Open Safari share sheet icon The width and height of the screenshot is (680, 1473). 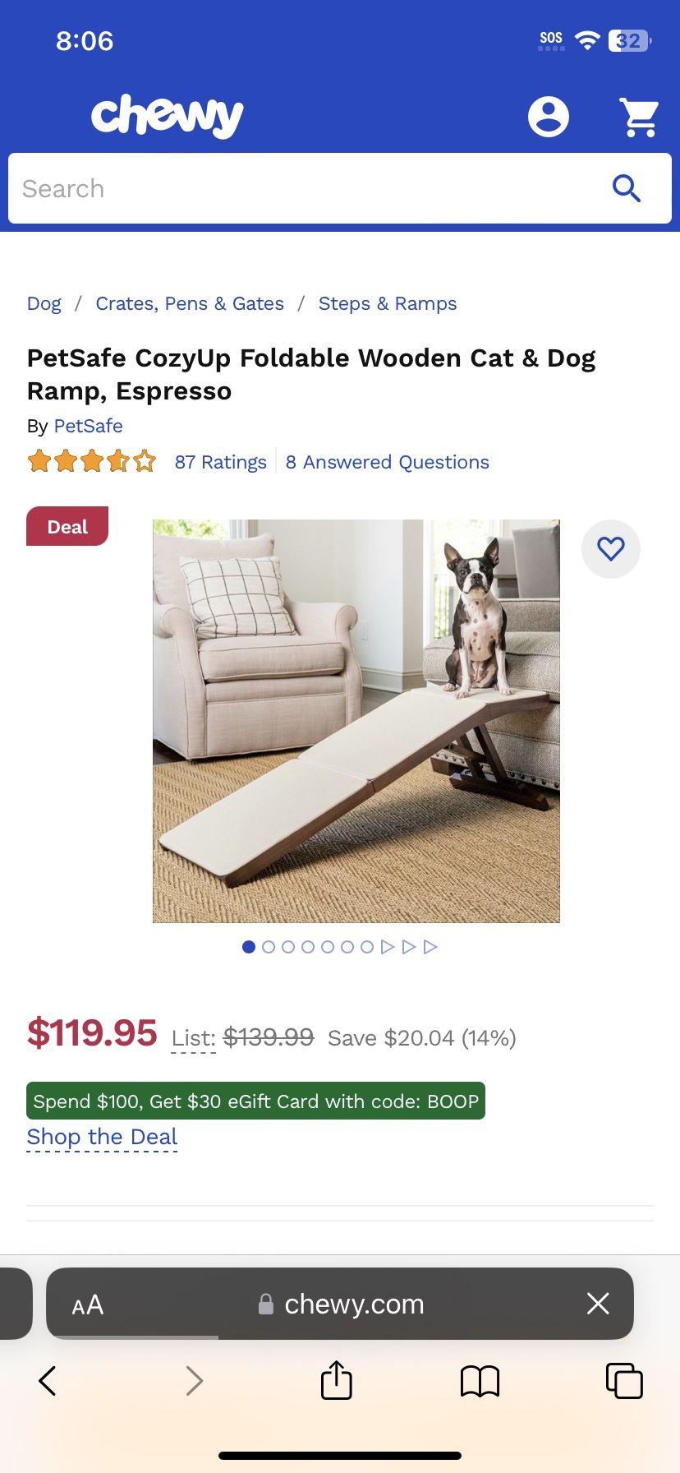[337, 1379]
